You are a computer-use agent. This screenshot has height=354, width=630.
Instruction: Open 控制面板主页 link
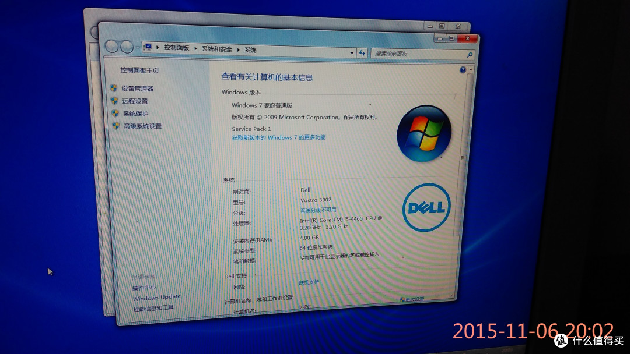(x=139, y=70)
